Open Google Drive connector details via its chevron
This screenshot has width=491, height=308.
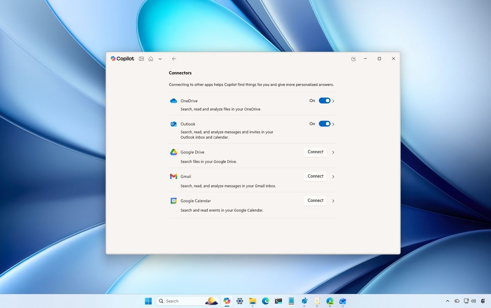tap(333, 152)
